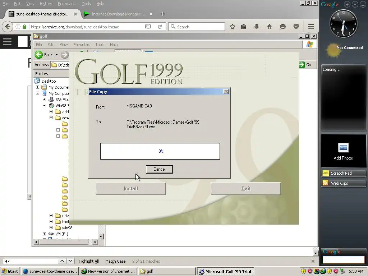Switch to the zune-desktop-theme directory tab
The height and width of the screenshot is (276, 368).
[x=42, y=14]
